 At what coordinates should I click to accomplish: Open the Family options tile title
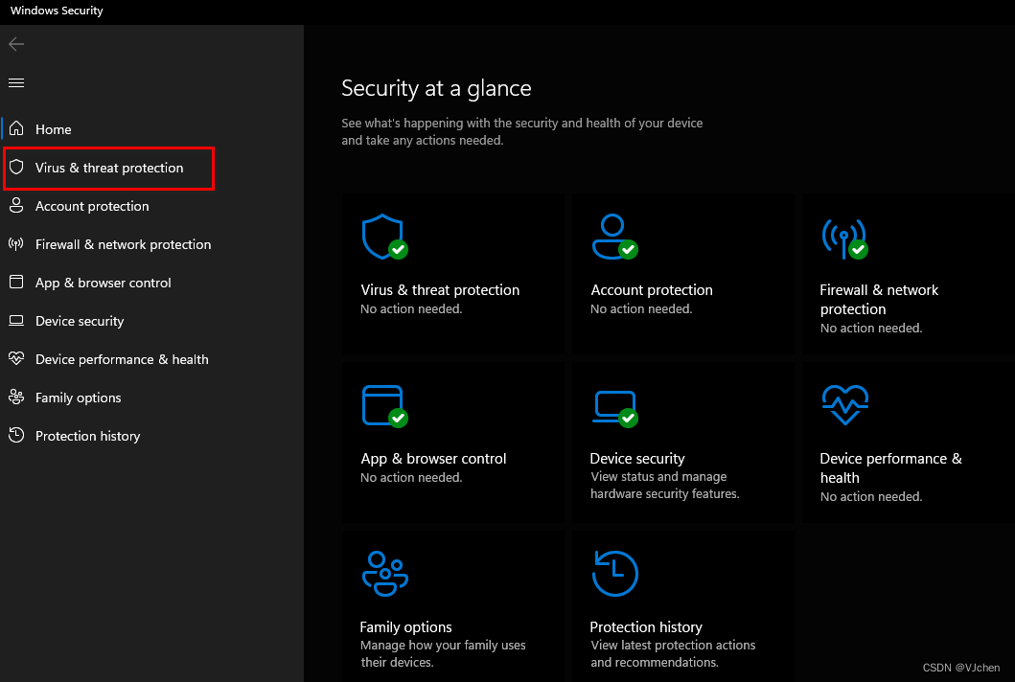point(405,627)
